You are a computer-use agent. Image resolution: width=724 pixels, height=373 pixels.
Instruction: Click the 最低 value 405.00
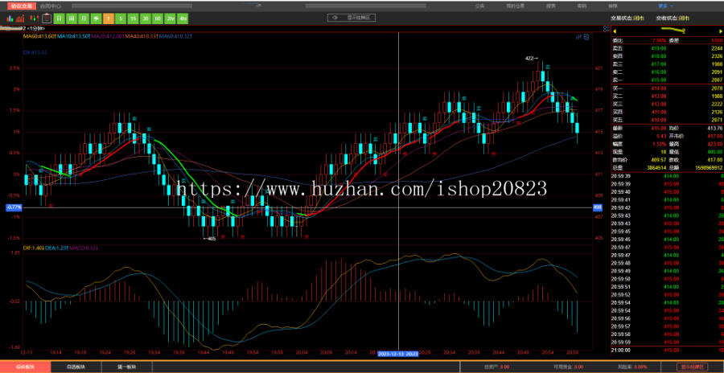click(x=714, y=151)
